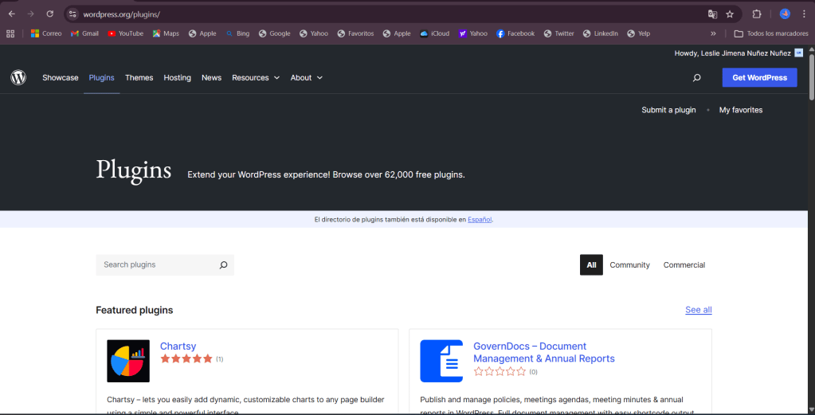Click inside the Search plugins field
The width and height of the screenshot is (815, 415).
[156, 265]
